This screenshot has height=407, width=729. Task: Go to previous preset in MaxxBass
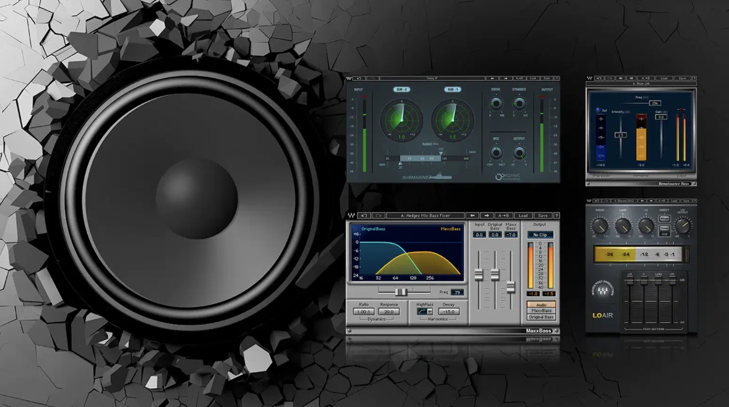tap(473, 216)
